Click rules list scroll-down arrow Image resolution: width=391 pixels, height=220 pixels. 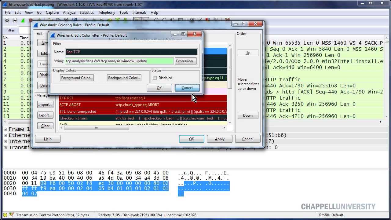point(230,123)
